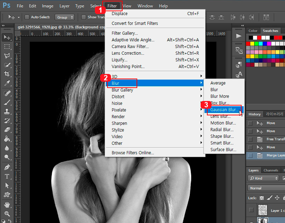
Task: Open the Character panel icon with letter A
Action: coord(239,74)
